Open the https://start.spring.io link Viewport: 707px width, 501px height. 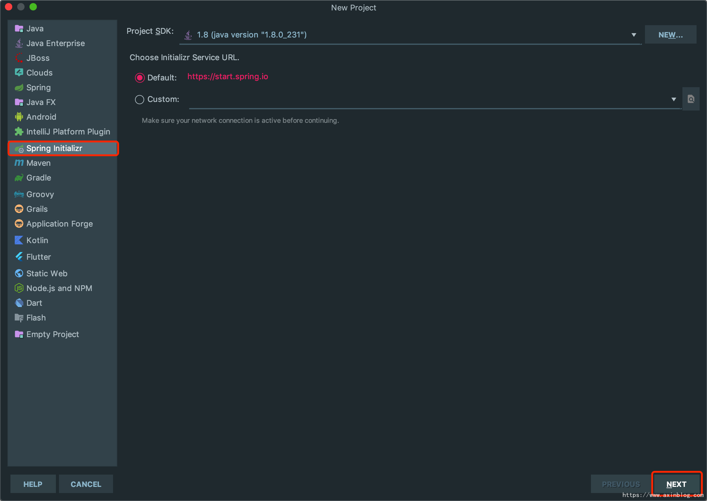[228, 76]
